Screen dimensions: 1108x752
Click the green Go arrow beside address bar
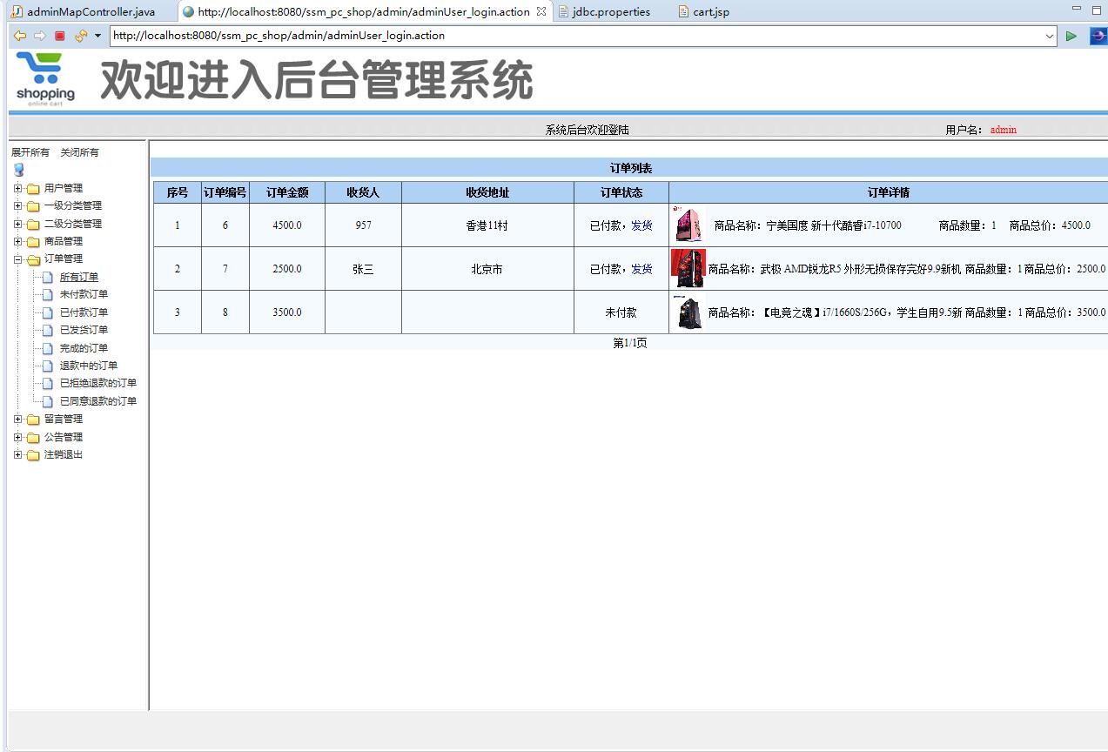(x=1071, y=36)
